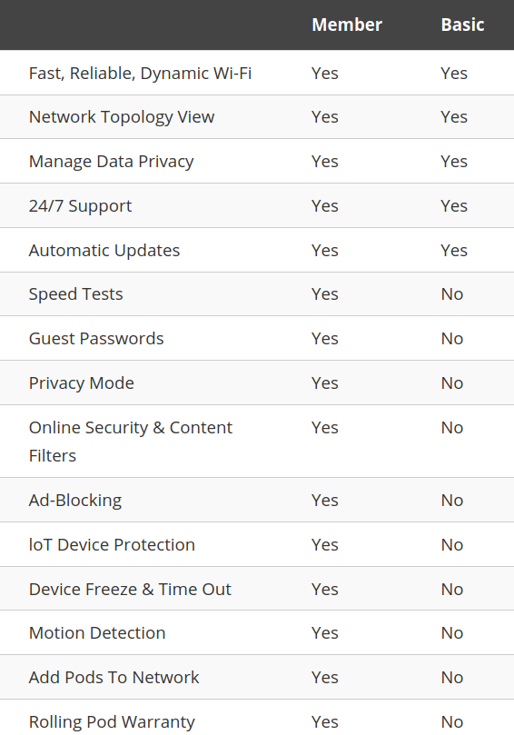The width and height of the screenshot is (514, 735).
Task: Click the Motion Detection feature text
Action: 97,633
